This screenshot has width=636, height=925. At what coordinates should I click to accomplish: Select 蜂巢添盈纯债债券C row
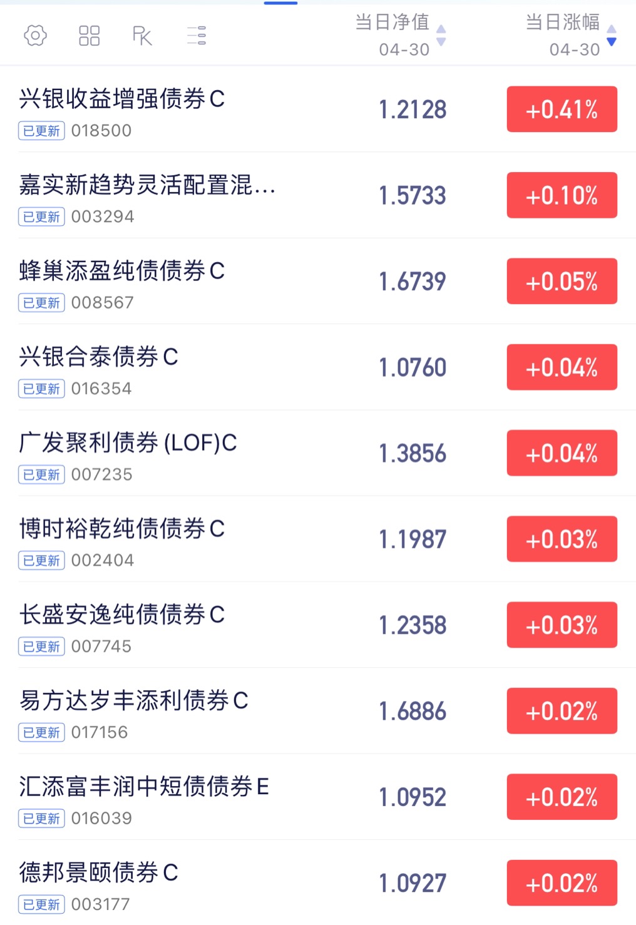[x=318, y=281]
